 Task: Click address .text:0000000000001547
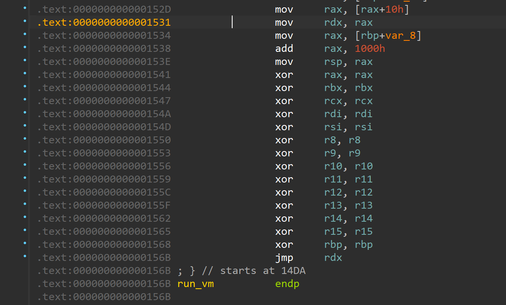pos(104,101)
